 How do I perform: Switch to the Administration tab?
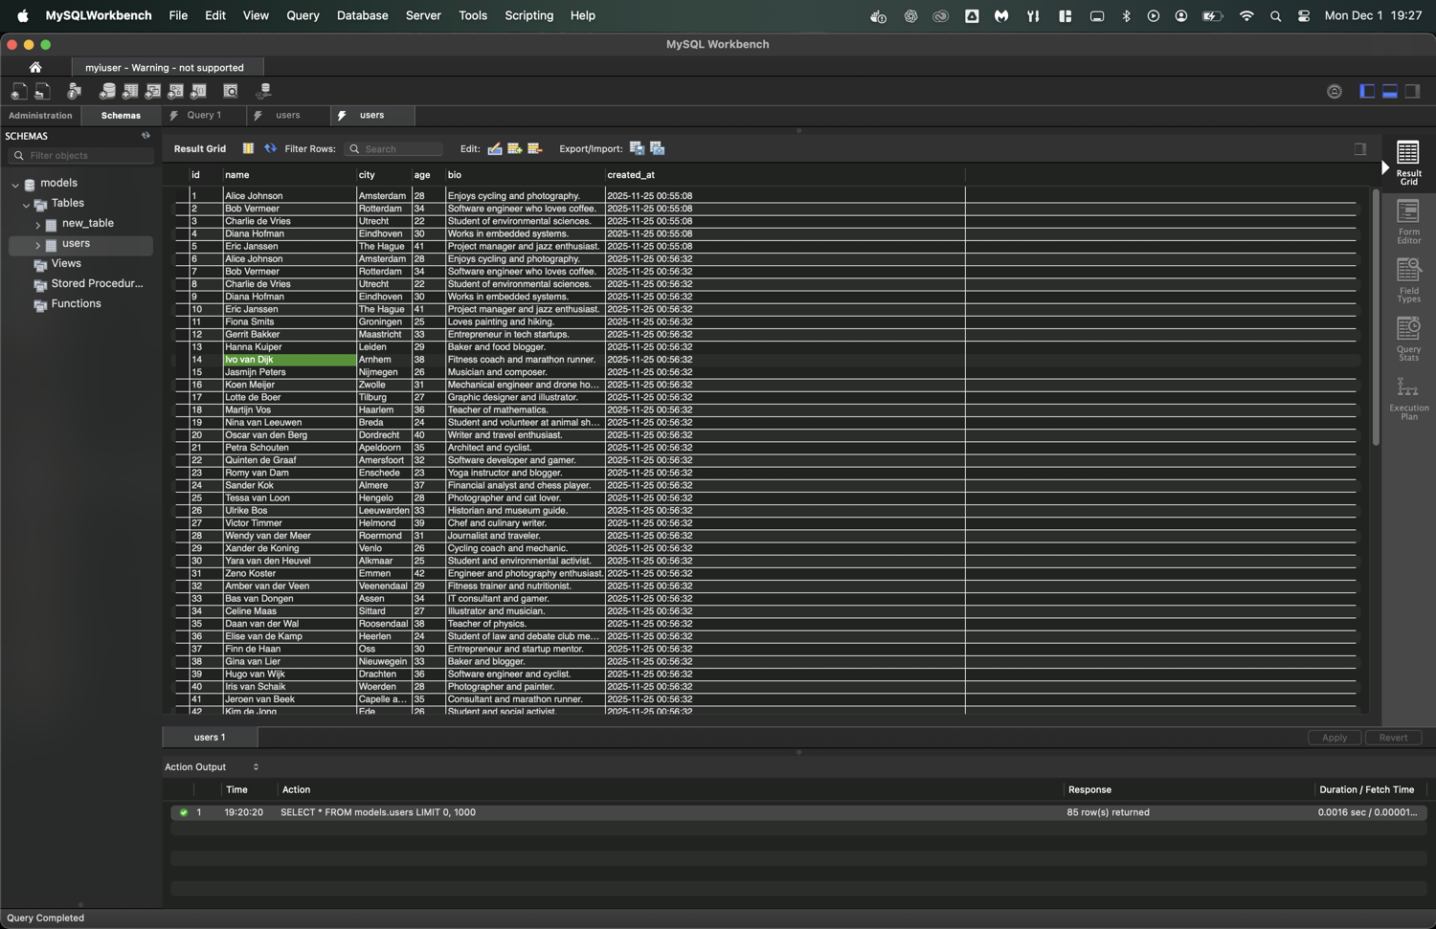click(40, 116)
